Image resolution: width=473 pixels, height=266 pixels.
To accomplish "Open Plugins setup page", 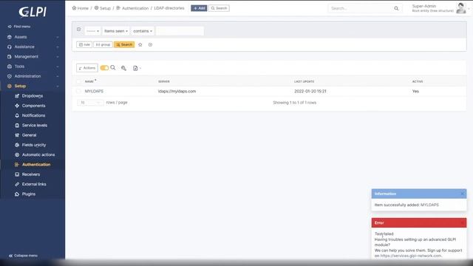I will (x=25, y=194).
